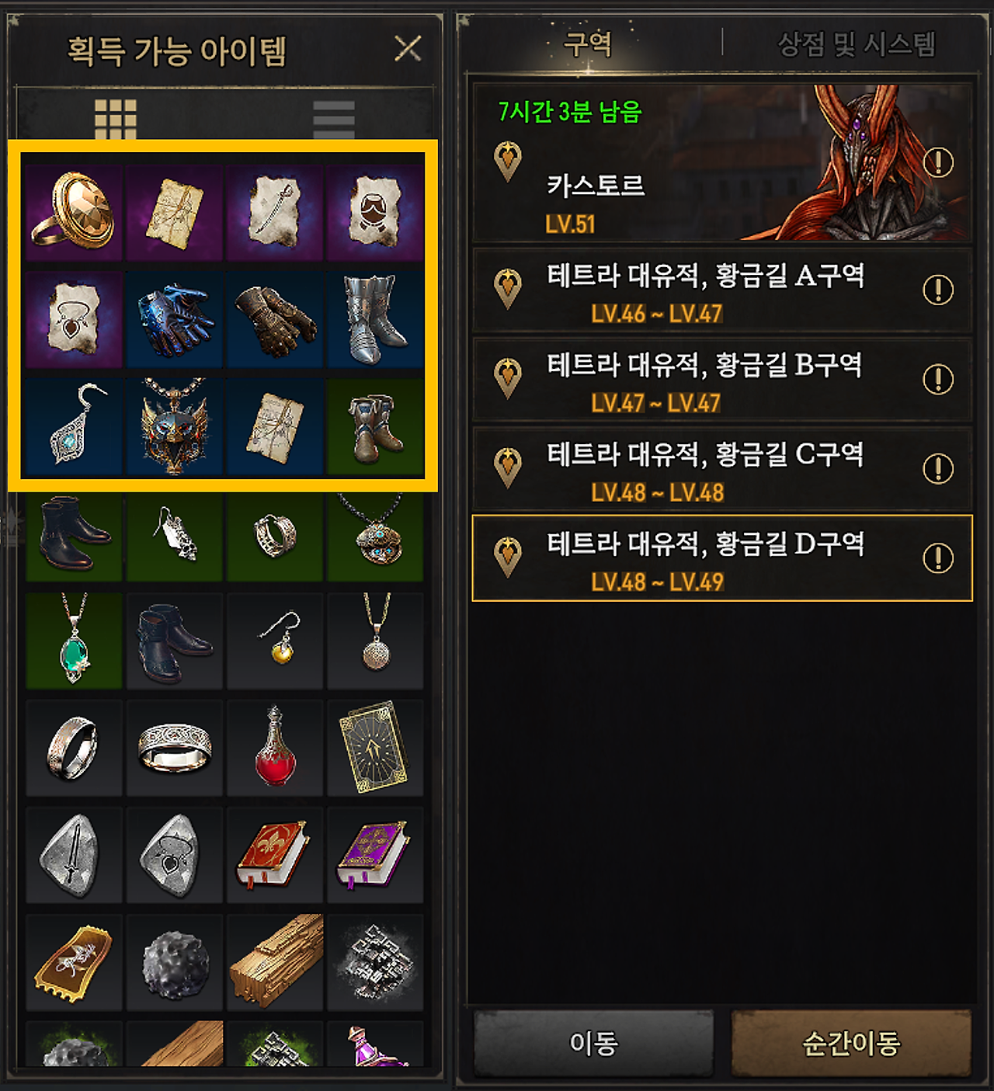Pick the green gem necklace icon
The height and width of the screenshot is (1091, 994).
tap(74, 641)
